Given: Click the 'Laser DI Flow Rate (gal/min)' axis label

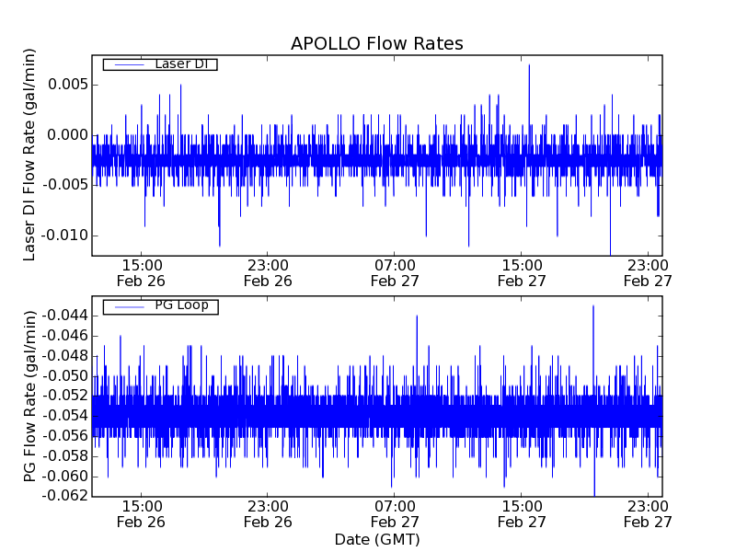Looking at the screenshot, I should tap(29, 155).
